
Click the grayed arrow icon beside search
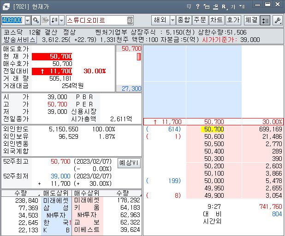45,20
